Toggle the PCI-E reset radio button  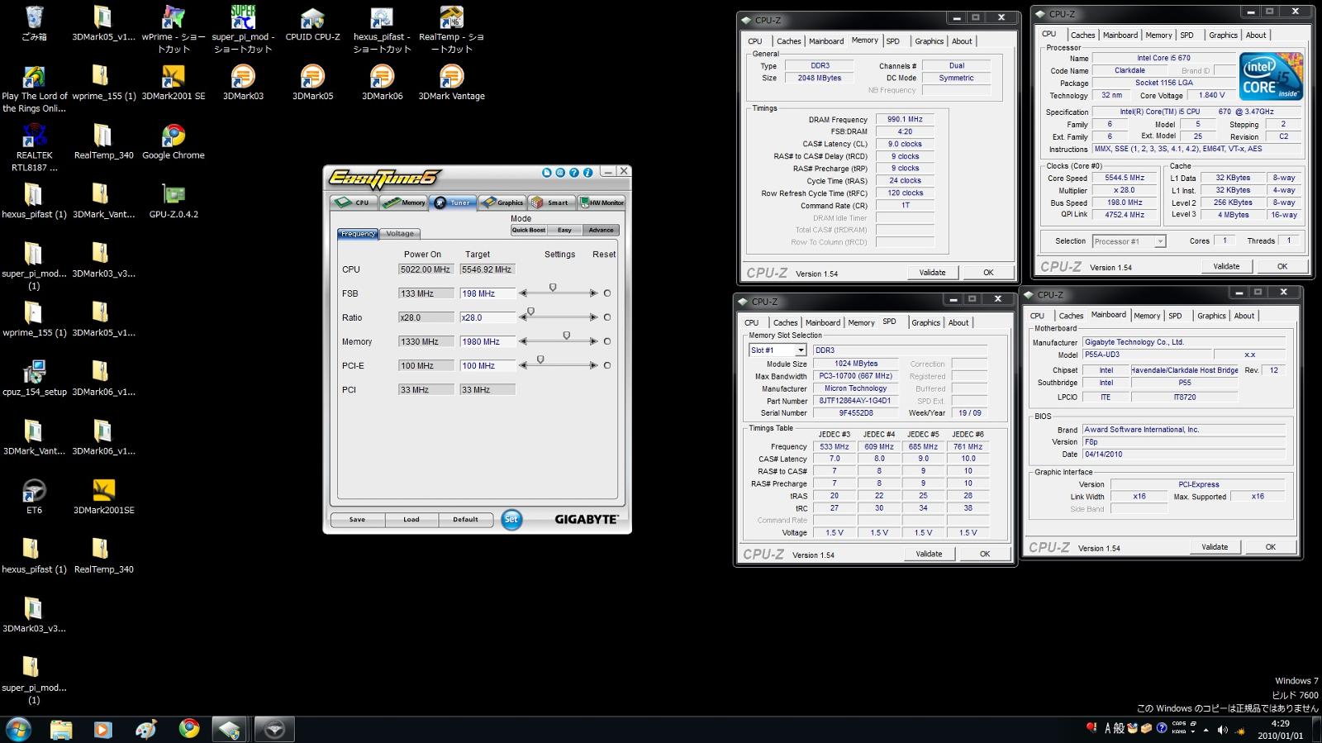pos(607,365)
